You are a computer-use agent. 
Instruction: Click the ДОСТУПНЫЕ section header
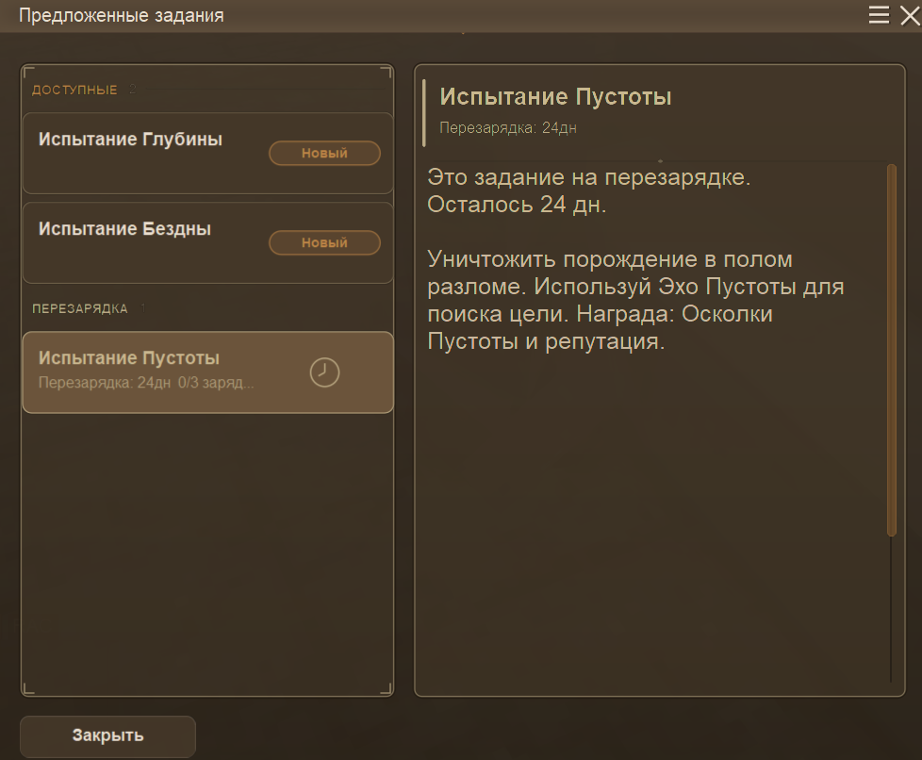click(x=74, y=90)
